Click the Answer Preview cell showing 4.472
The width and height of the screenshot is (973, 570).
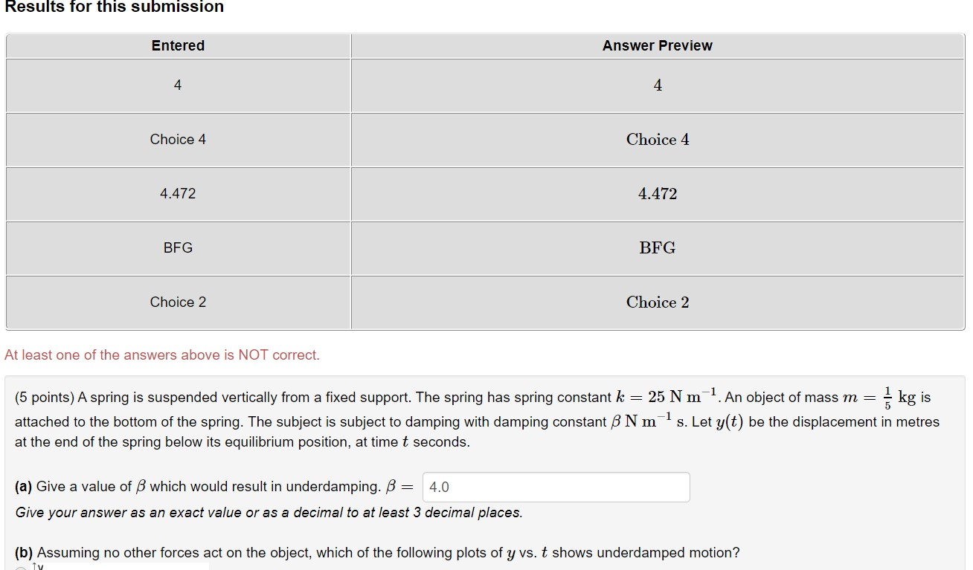(657, 193)
